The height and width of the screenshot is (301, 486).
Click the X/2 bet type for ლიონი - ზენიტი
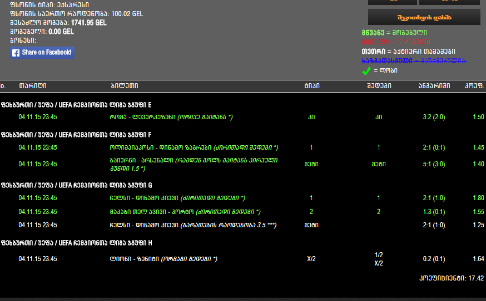point(311,259)
